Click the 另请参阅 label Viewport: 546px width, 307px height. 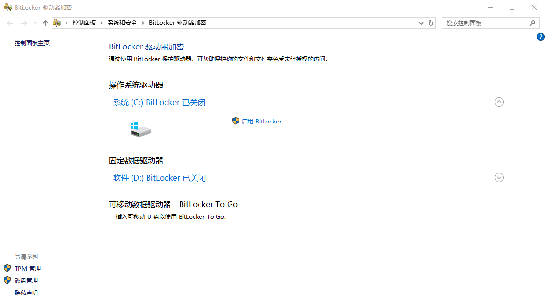(x=26, y=256)
